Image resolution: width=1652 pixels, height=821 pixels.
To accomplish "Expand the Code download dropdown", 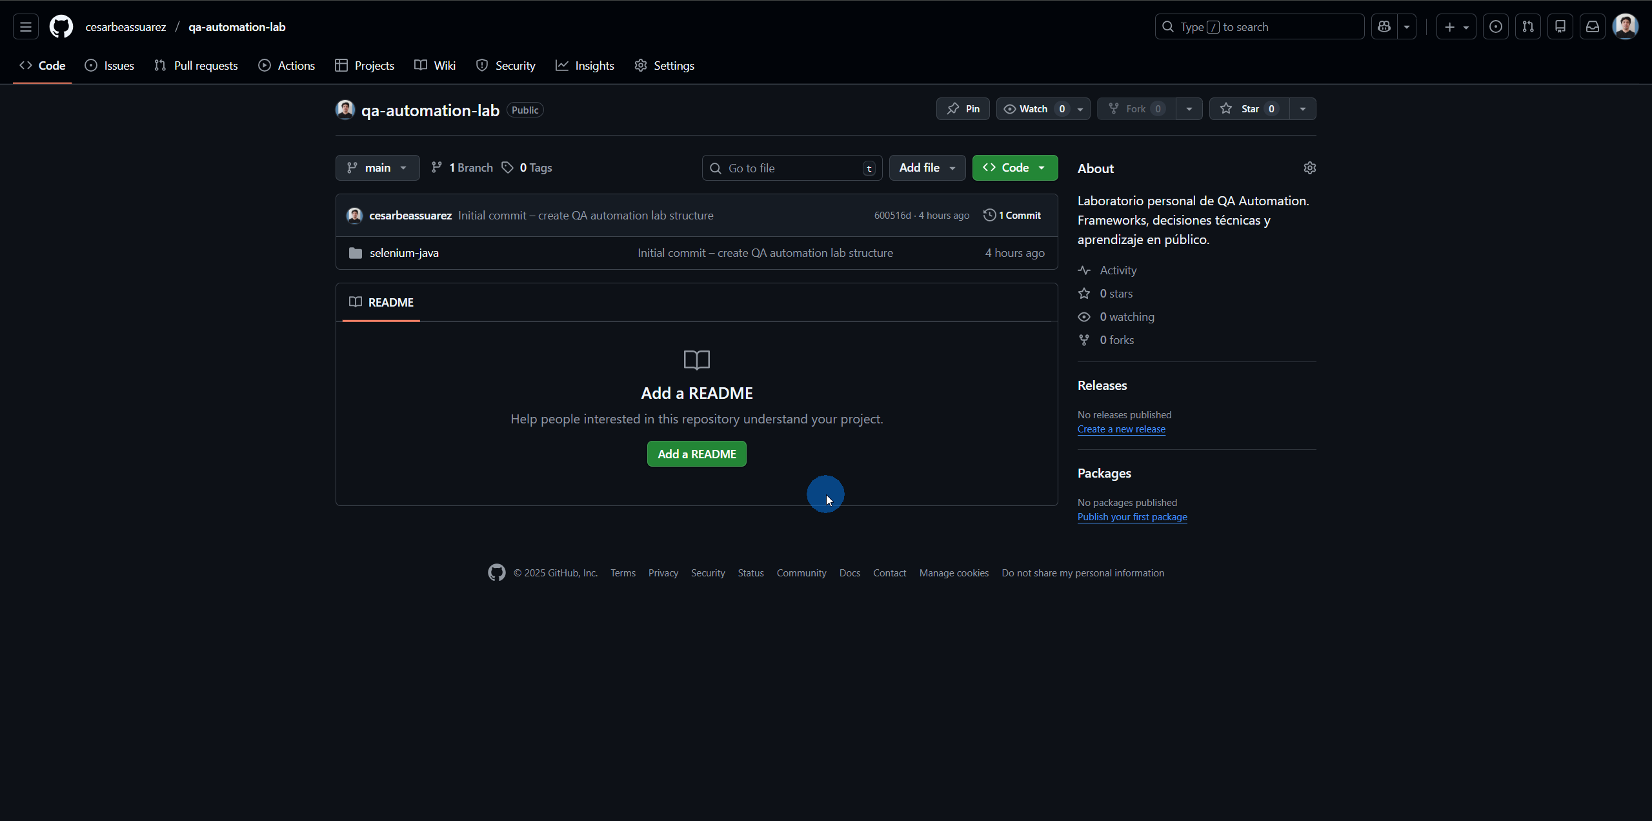I will point(1042,167).
